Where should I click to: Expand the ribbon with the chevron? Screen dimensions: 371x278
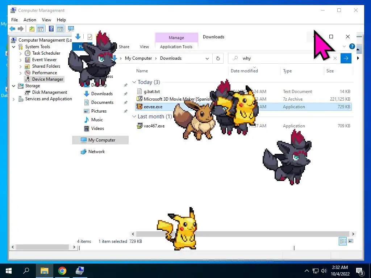point(344,47)
